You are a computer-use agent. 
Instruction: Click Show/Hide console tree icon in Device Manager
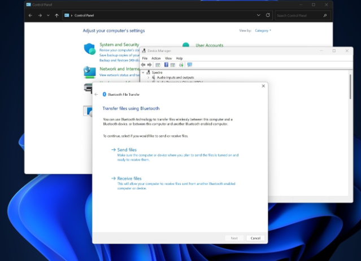click(158, 65)
